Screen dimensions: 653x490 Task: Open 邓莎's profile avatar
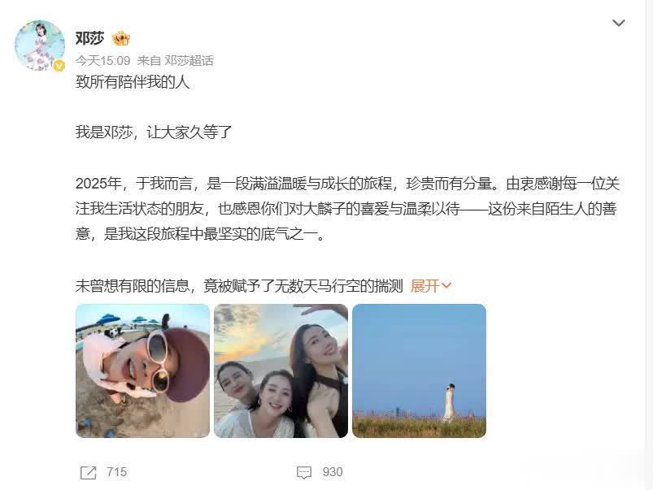pyautogui.click(x=40, y=46)
